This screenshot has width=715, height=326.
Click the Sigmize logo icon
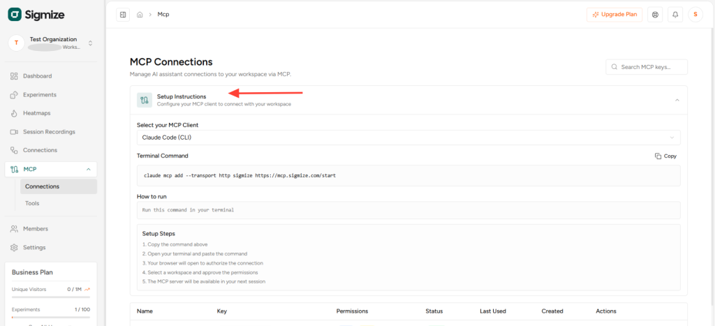click(x=15, y=15)
